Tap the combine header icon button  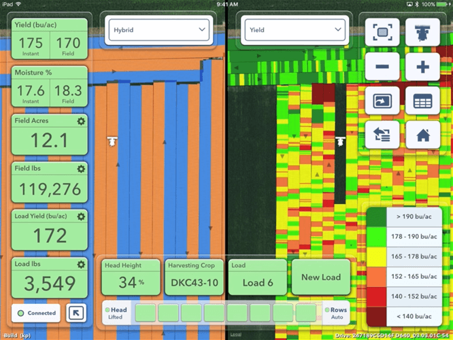422,31
